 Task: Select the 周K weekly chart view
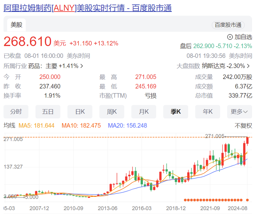pos(112,112)
